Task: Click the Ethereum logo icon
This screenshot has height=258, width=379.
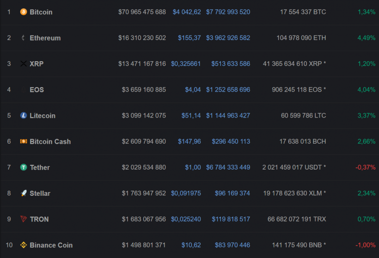Action: pos(24,38)
